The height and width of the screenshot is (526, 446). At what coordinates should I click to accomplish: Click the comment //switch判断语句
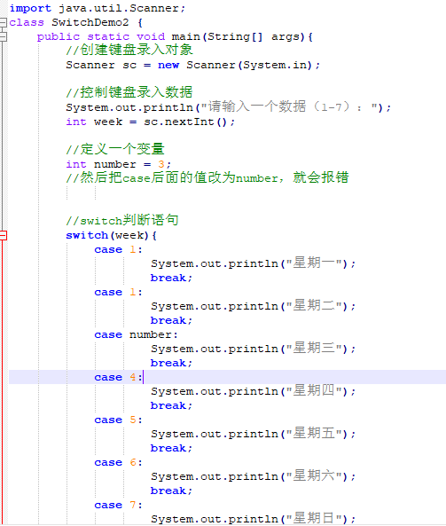(122, 220)
